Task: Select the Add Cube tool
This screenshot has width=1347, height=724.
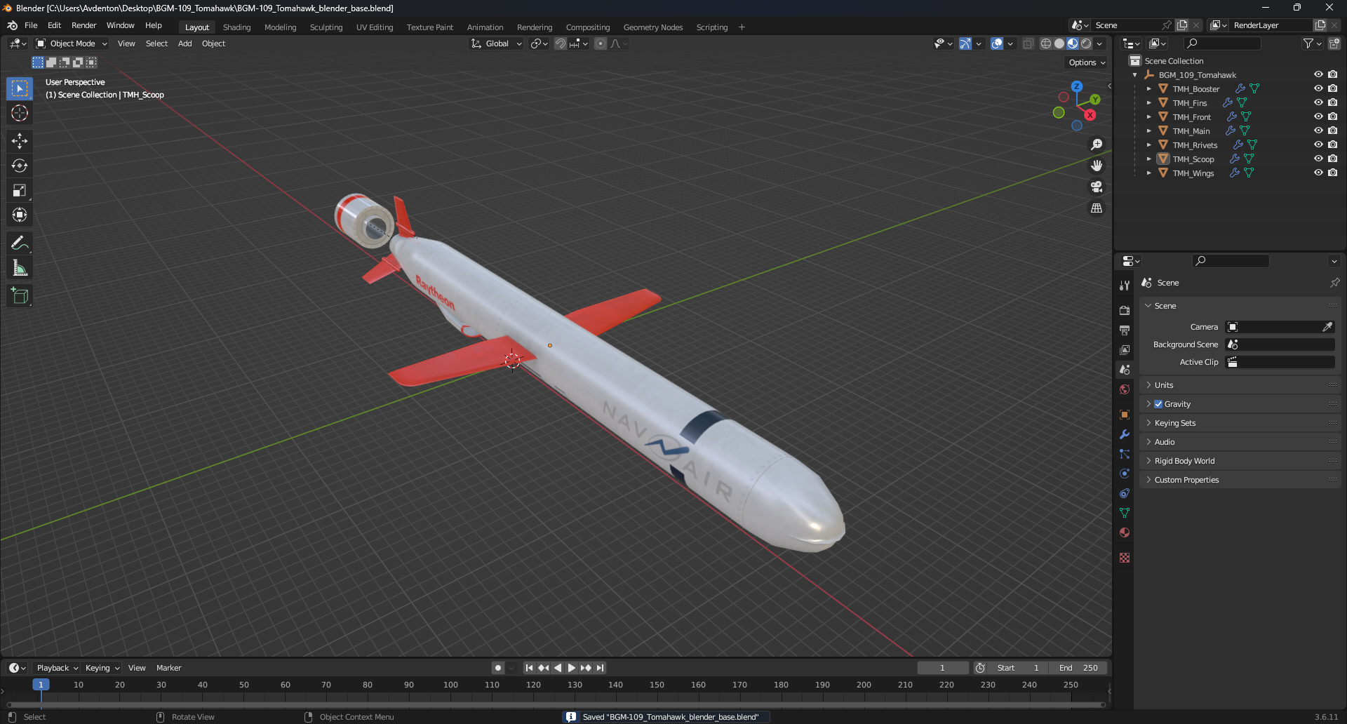Action: (20, 296)
